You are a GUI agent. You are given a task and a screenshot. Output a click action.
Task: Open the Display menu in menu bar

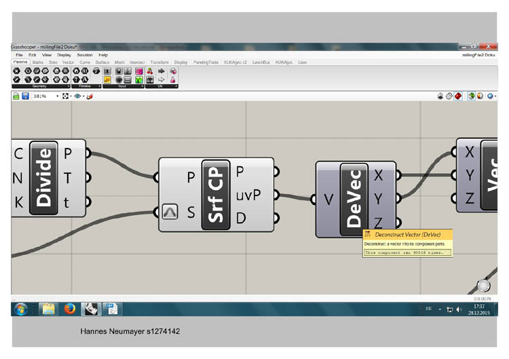(x=64, y=55)
